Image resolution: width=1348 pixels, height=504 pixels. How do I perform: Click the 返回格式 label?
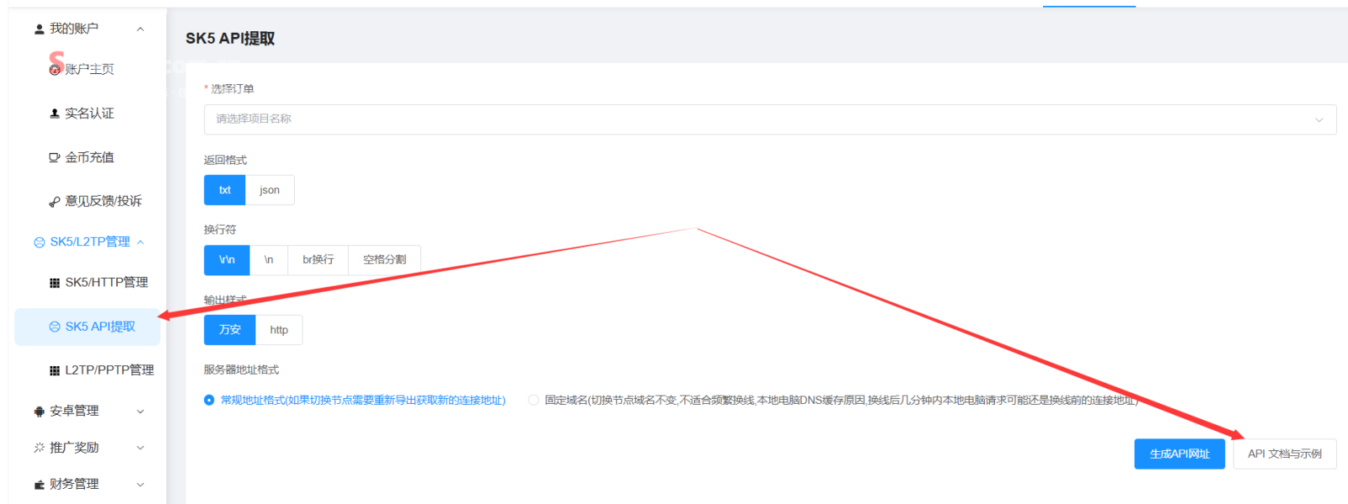pyautogui.click(x=225, y=160)
